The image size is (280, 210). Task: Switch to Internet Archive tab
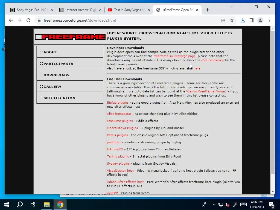(80, 10)
